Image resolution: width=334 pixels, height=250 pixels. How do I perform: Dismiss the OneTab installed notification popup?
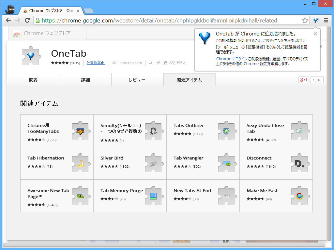315,34
